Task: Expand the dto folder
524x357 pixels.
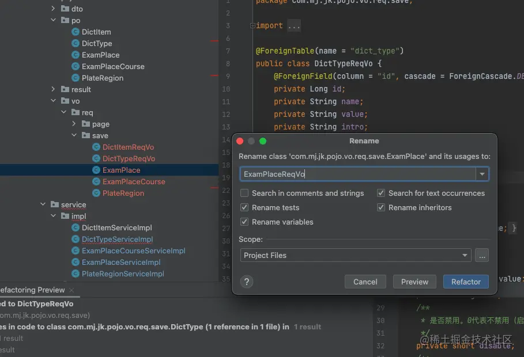Action: [53, 8]
